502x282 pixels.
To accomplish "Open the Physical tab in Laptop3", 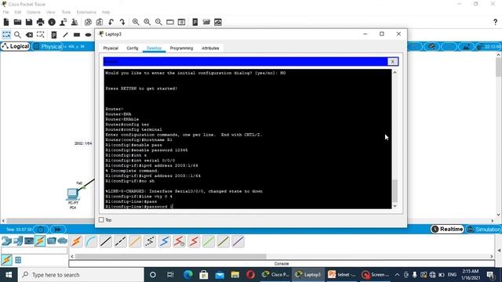I will pyautogui.click(x=111, y=49).
